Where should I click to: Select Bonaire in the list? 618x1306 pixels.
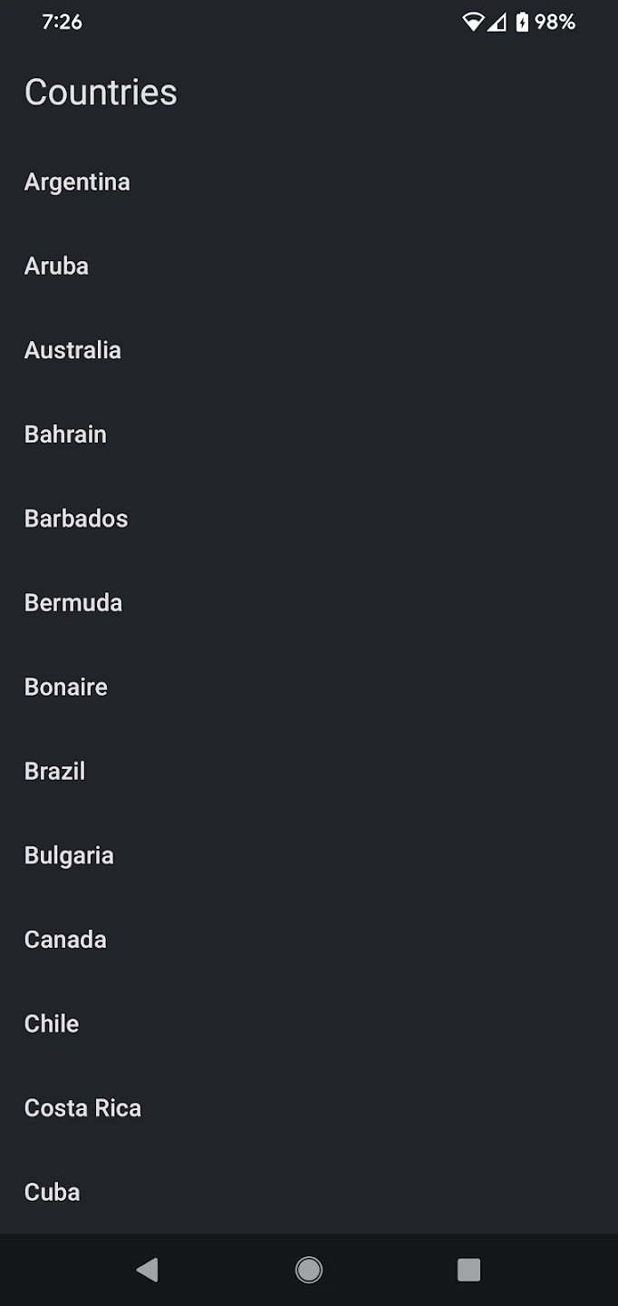coord(66,687)
